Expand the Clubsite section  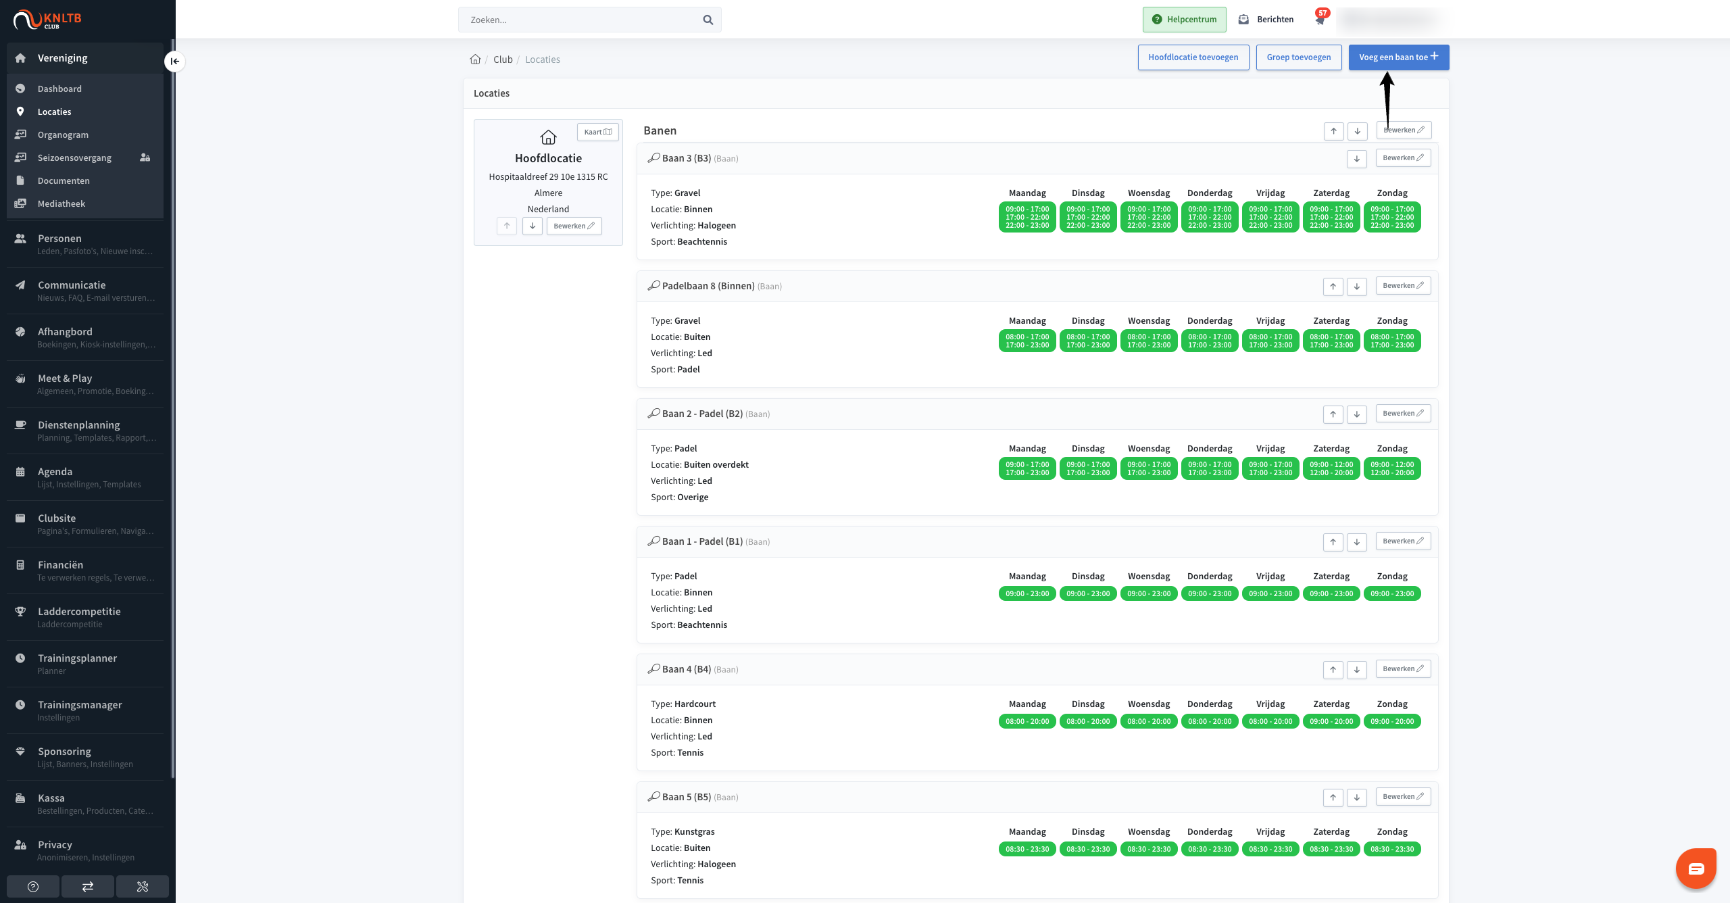85,524
